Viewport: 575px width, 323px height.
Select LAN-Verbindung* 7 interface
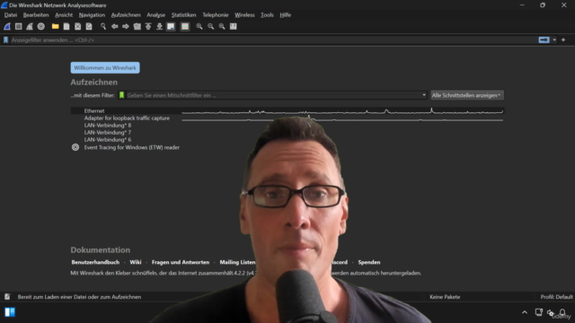(108, 133)
